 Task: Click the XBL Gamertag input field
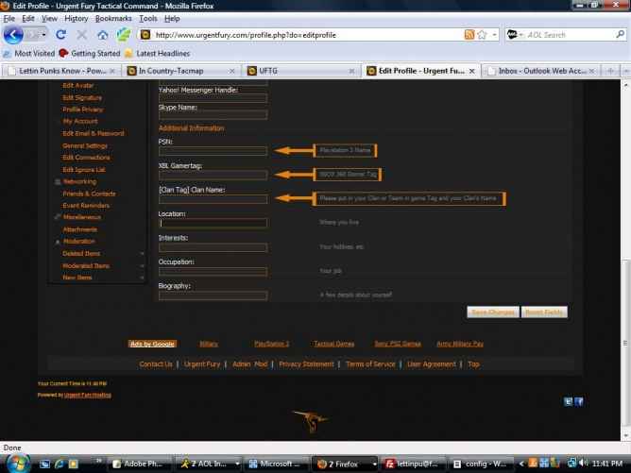[213, 175]
